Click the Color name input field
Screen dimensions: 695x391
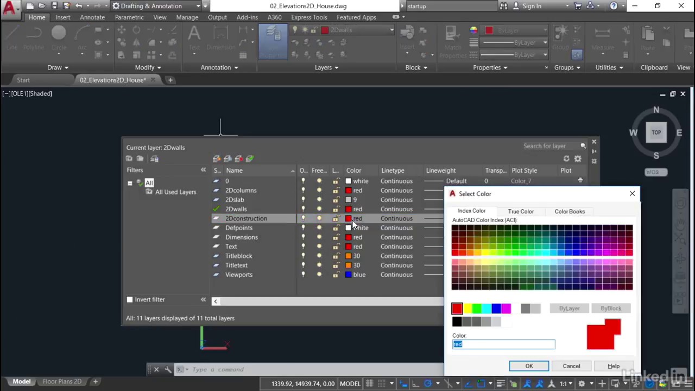504,344
